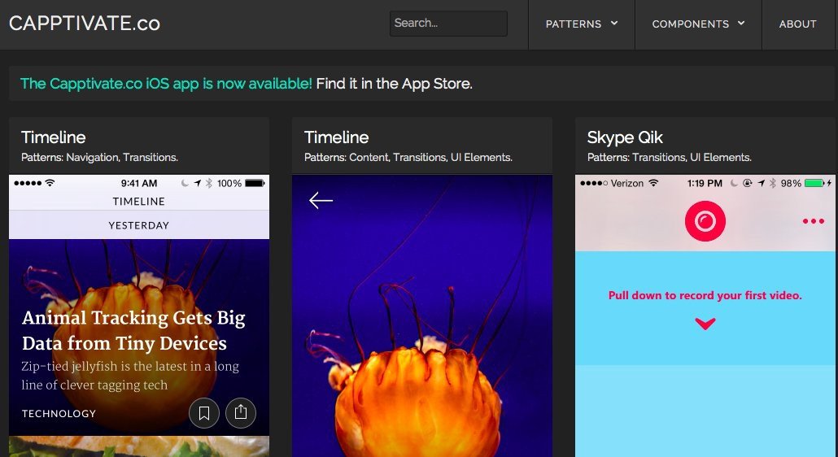
Task: Expand the Patterns dropdown chevron
Action: tap(614, 23)
